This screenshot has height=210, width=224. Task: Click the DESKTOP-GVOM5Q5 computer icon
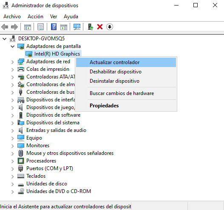pyautogui.click(x=13, y=39)
